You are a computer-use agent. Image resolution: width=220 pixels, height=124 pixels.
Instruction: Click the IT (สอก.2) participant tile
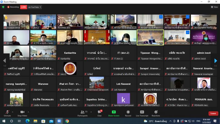coord(123,53)
